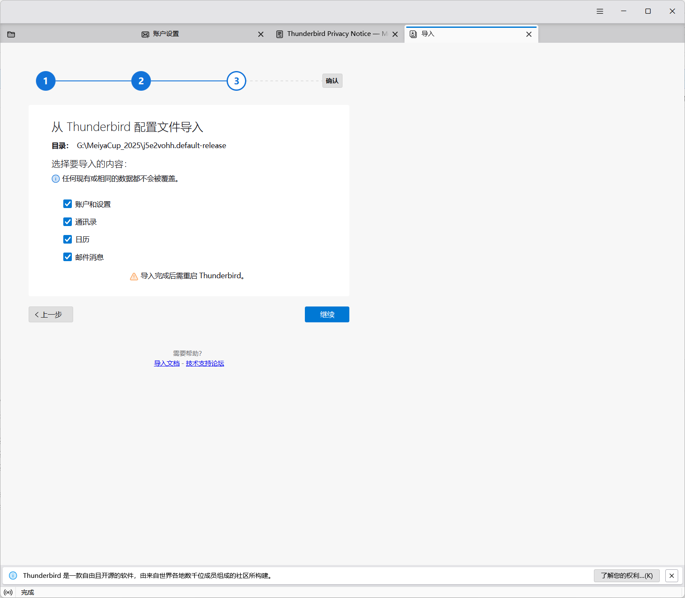
Task: Click the info icon in the notification bar
Action: click(x=13, y=576)
